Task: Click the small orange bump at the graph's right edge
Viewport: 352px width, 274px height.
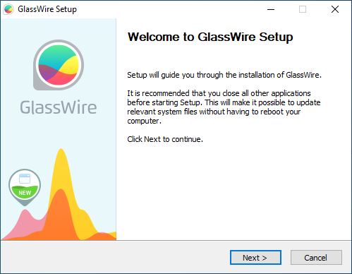Action: click(103, 236)
